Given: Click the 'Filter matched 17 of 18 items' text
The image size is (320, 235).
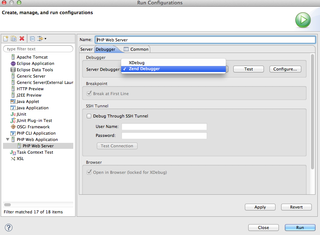Looking at the screenshot, I should click(x=33, y=212).
